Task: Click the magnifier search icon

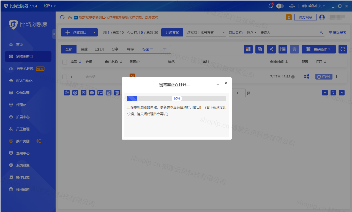Action: [321, 32]
